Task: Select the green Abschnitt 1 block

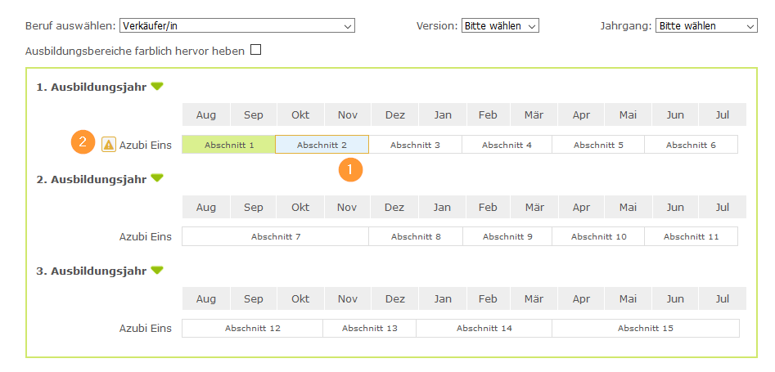Action: pos(229,145)
